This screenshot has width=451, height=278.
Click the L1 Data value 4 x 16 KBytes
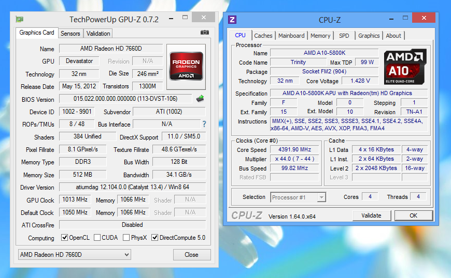tap(376, 150)
